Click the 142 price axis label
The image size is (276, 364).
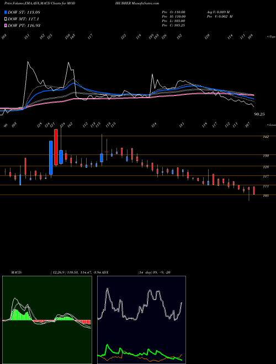tap(266, 137)
